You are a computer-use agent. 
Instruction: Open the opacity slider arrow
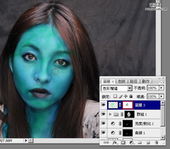pyautogui.click(x=161, y=88)
